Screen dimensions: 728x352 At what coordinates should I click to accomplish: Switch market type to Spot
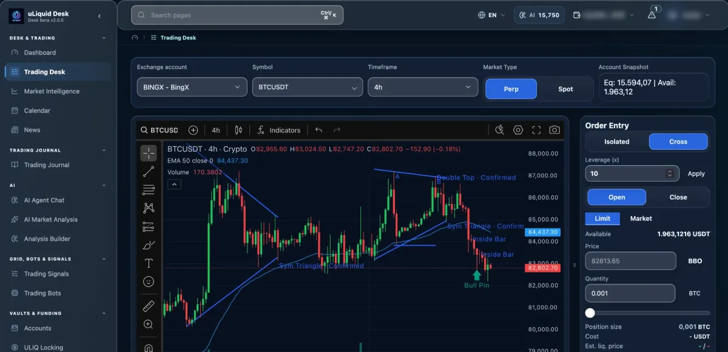565,89
